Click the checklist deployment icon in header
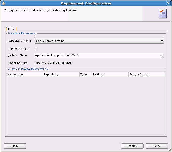 pos(163,14)
